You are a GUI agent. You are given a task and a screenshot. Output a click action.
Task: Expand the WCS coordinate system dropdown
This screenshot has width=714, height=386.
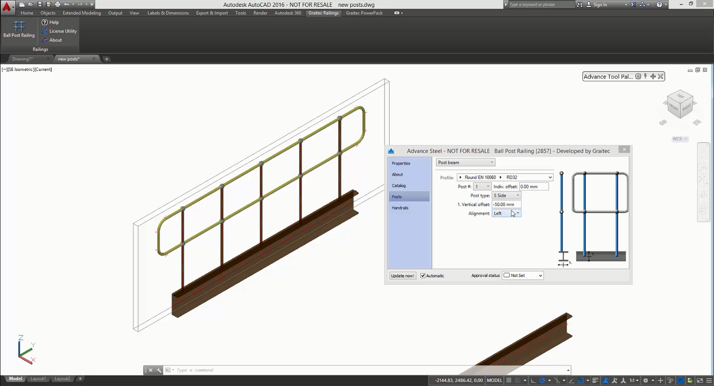[680, 139]
